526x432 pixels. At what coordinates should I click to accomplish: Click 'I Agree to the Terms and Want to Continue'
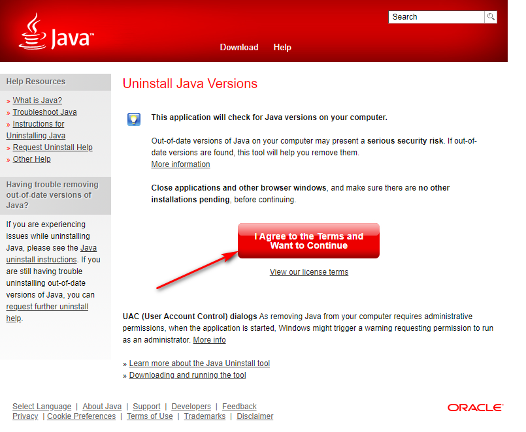(x=308, y=240)
